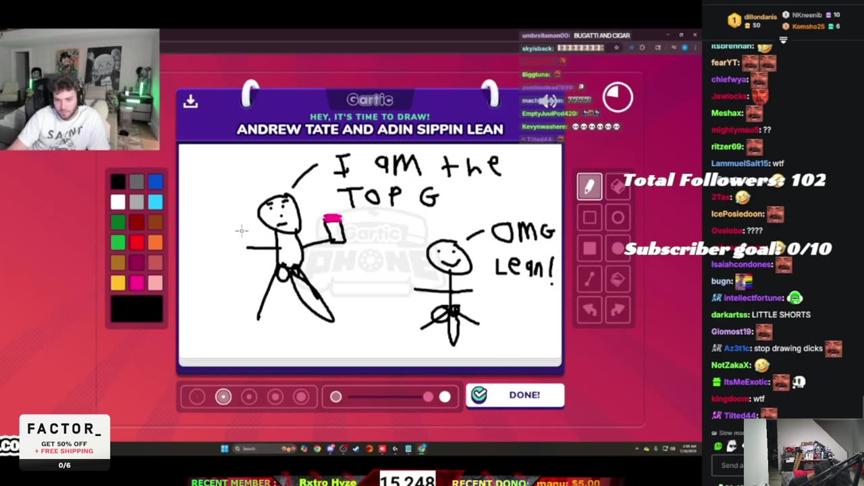
Task: Click username NotZakaX in chat
Action: click(731, 365)
